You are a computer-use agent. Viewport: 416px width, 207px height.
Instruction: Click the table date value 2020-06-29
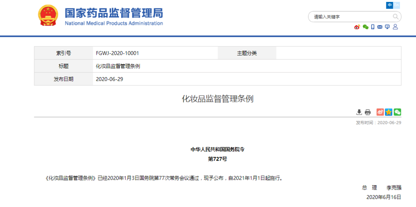109,79
